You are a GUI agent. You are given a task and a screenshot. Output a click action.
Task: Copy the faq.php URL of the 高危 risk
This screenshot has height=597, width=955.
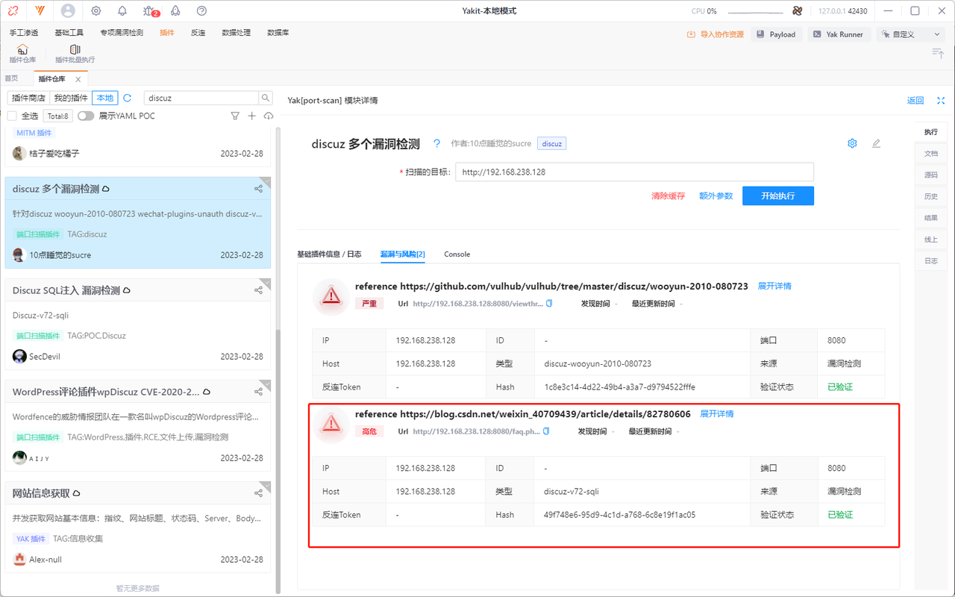pos(546,431)
